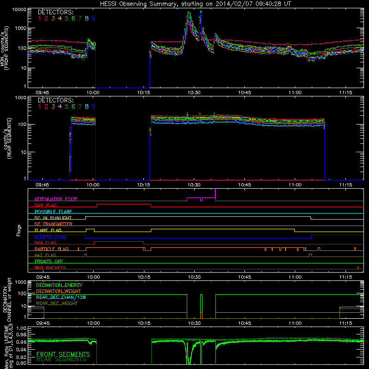Click the MON. counts/s (FRONT SEGMENTS) axis title

point(5,48)
